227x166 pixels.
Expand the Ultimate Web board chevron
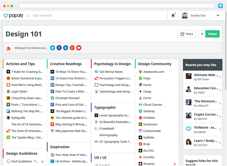[x=220, y=77]
